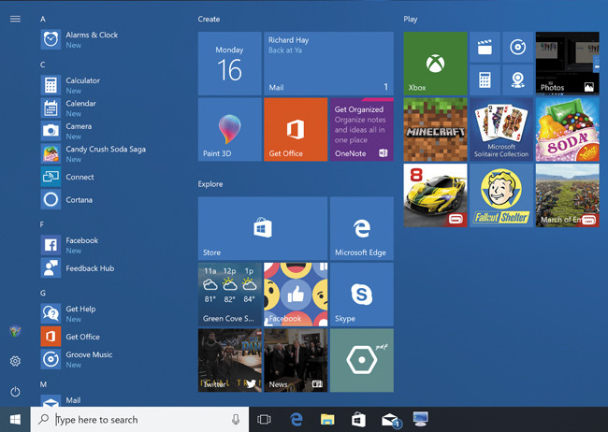Click the Explore group heading
608x432 pixels.
point(210,184)
